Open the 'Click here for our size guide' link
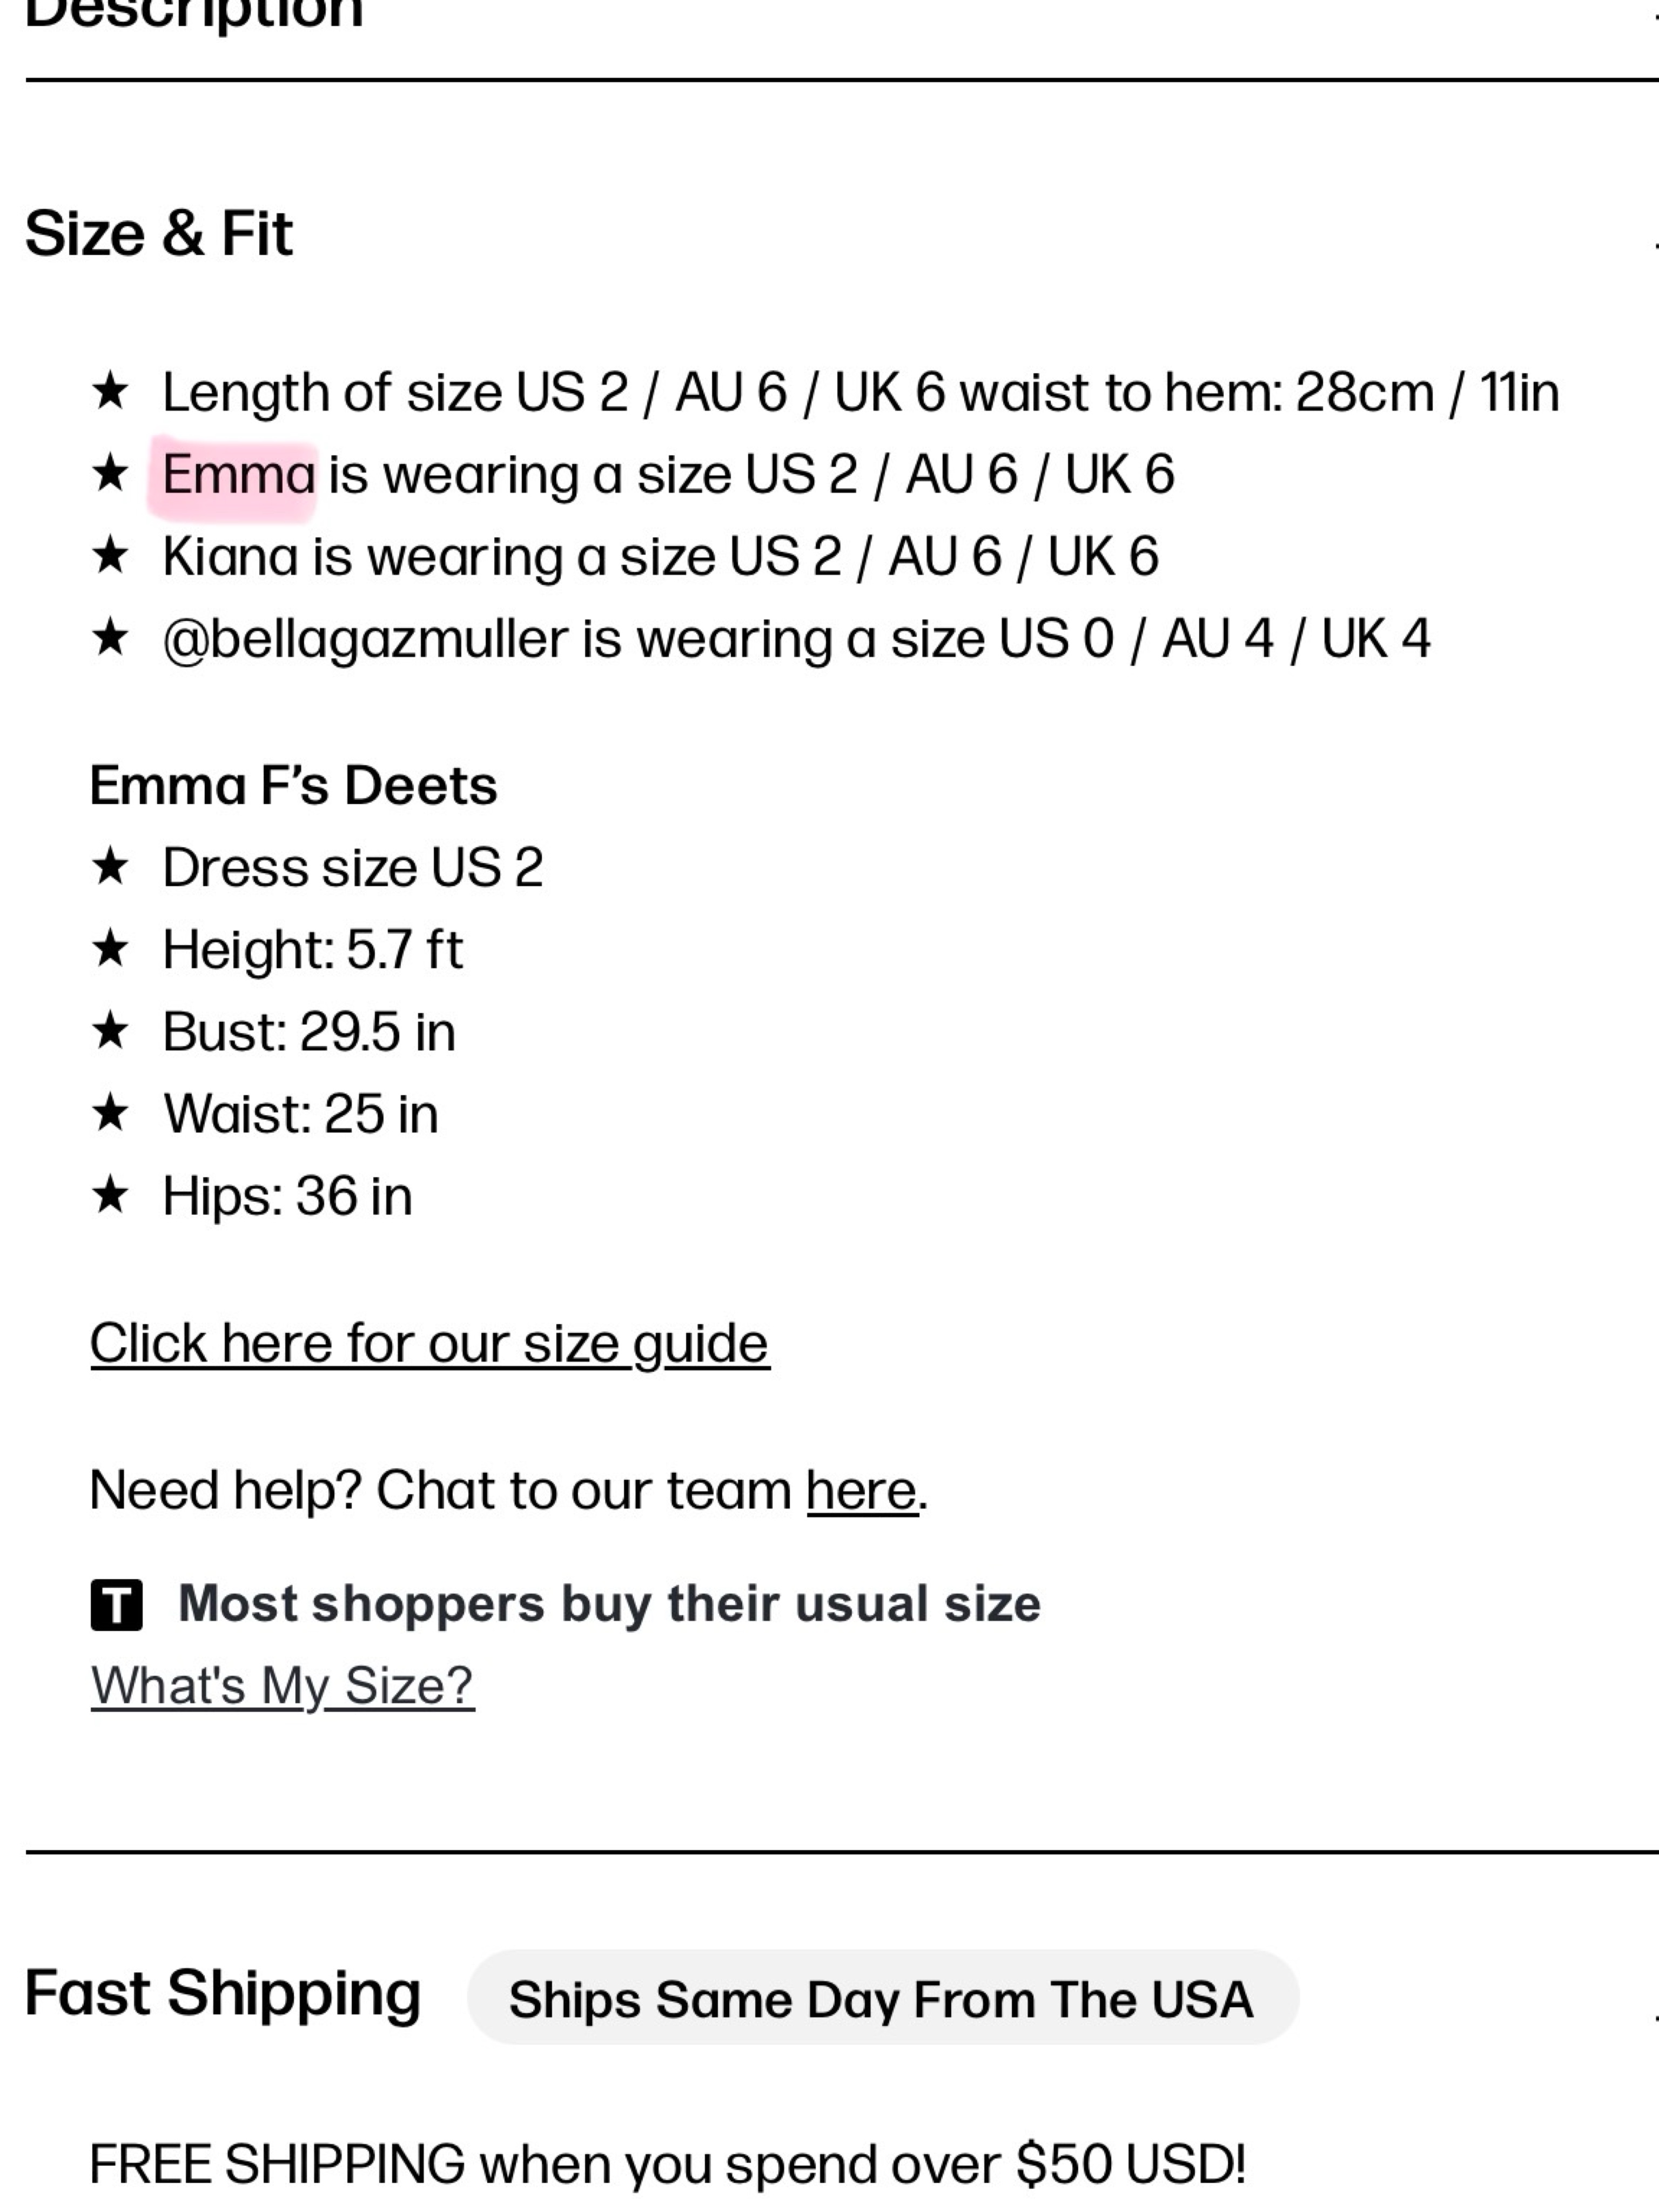1659x2212 pixels. tap(429, 1343)
